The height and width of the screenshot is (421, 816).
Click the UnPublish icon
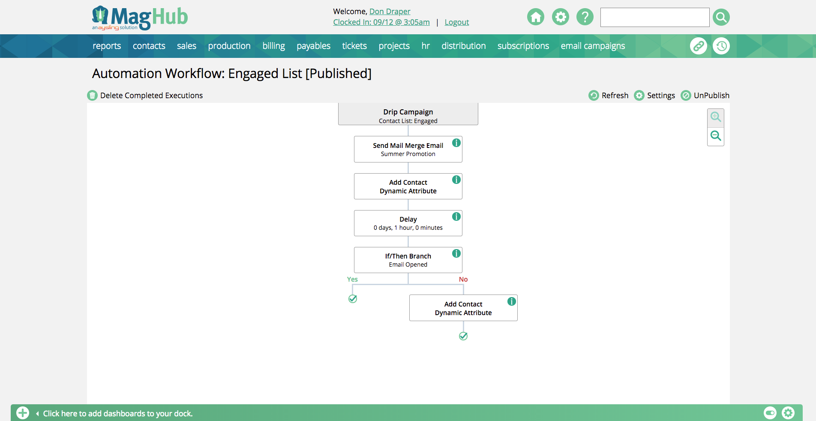click(686, 95)
